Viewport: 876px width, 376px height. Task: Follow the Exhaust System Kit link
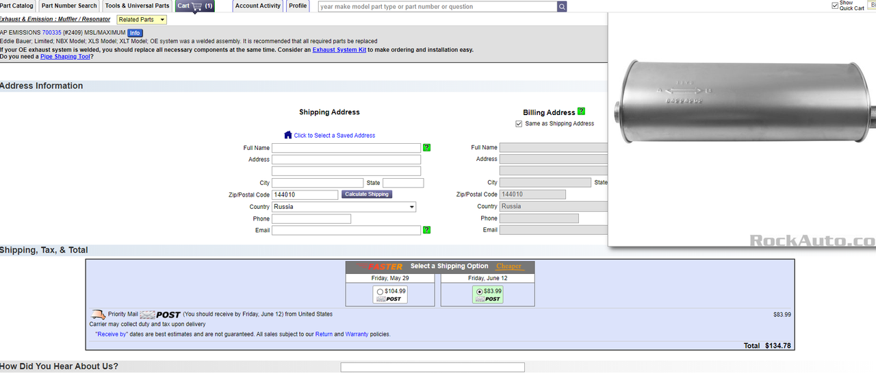coord(339,50)
